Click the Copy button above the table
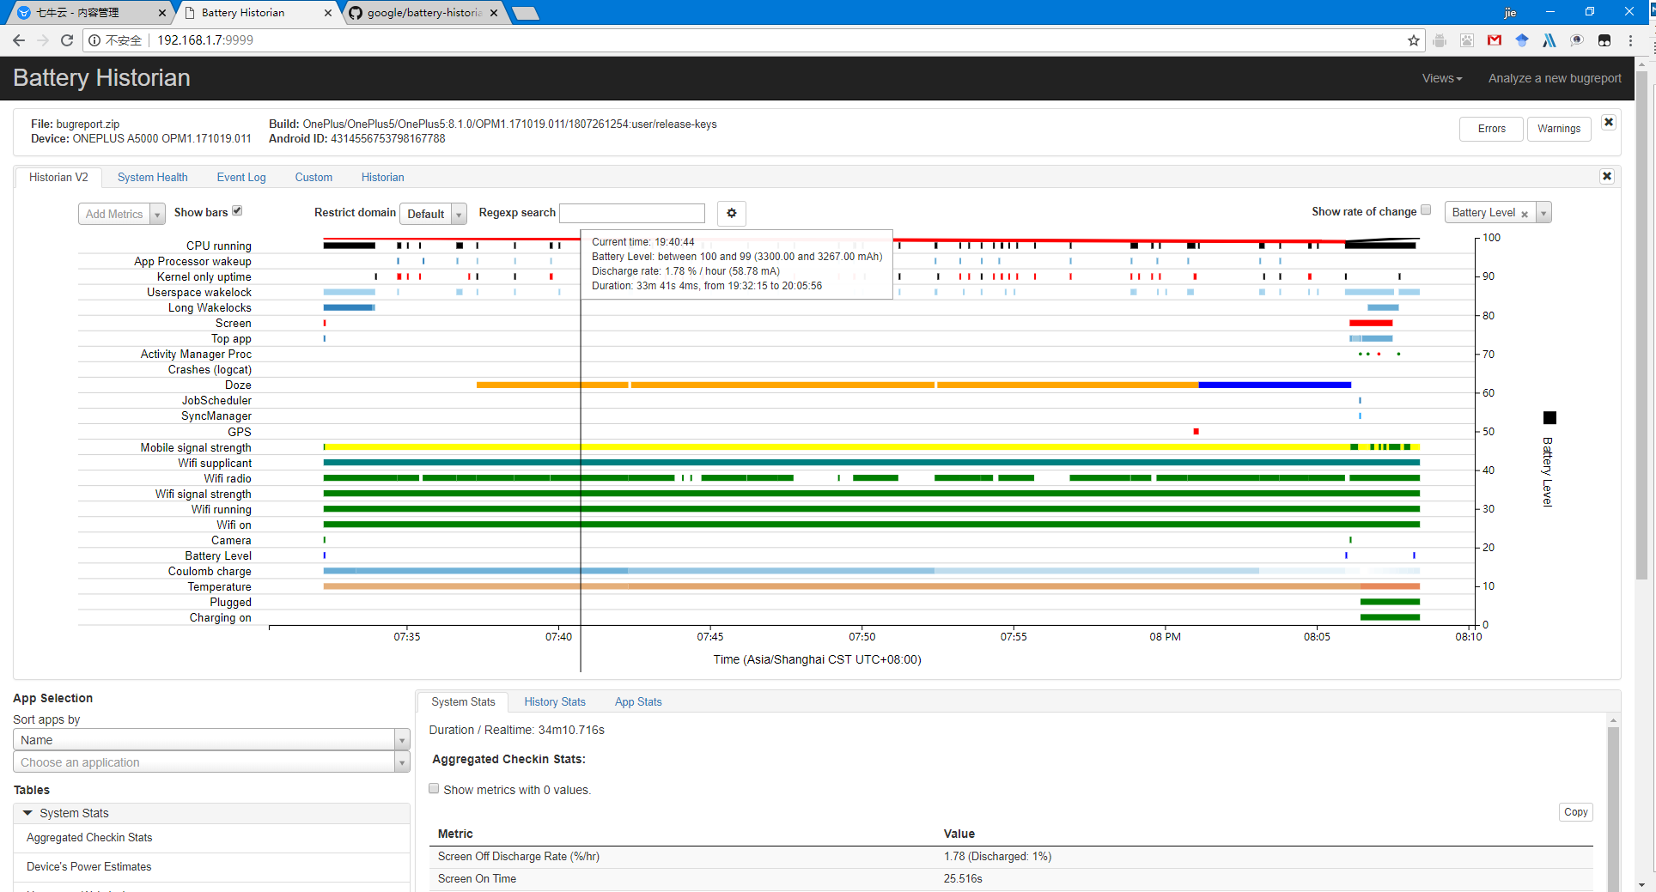1656x892 pixels. [x=1575, y=812]
